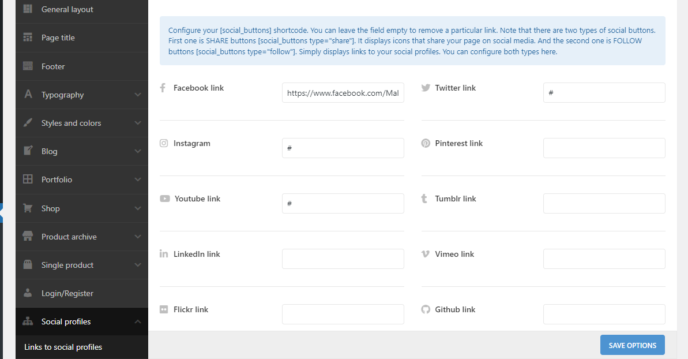Focus the Facebook link text field
Viewport: 688px width, 359px height.
343,92
